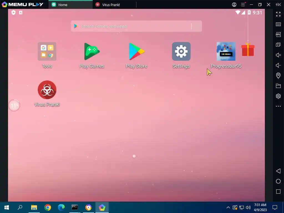Click the shield icon in status bar

click(13, 12)
